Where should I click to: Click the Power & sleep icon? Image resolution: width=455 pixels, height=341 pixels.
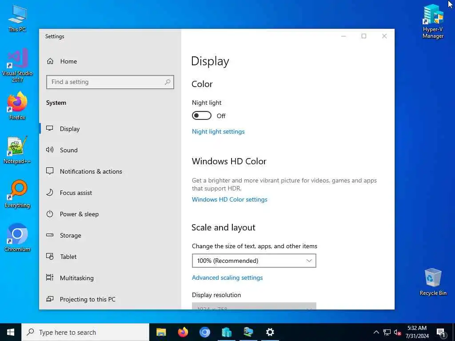click(x=50, y=214)
